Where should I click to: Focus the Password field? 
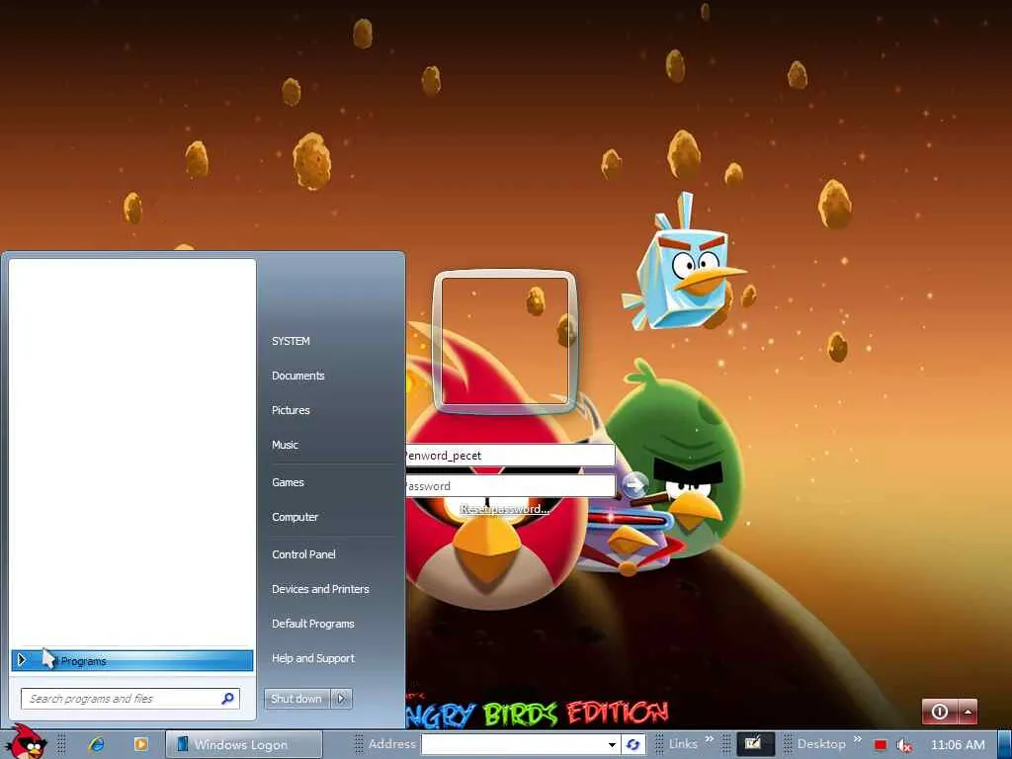pos(510,486)
